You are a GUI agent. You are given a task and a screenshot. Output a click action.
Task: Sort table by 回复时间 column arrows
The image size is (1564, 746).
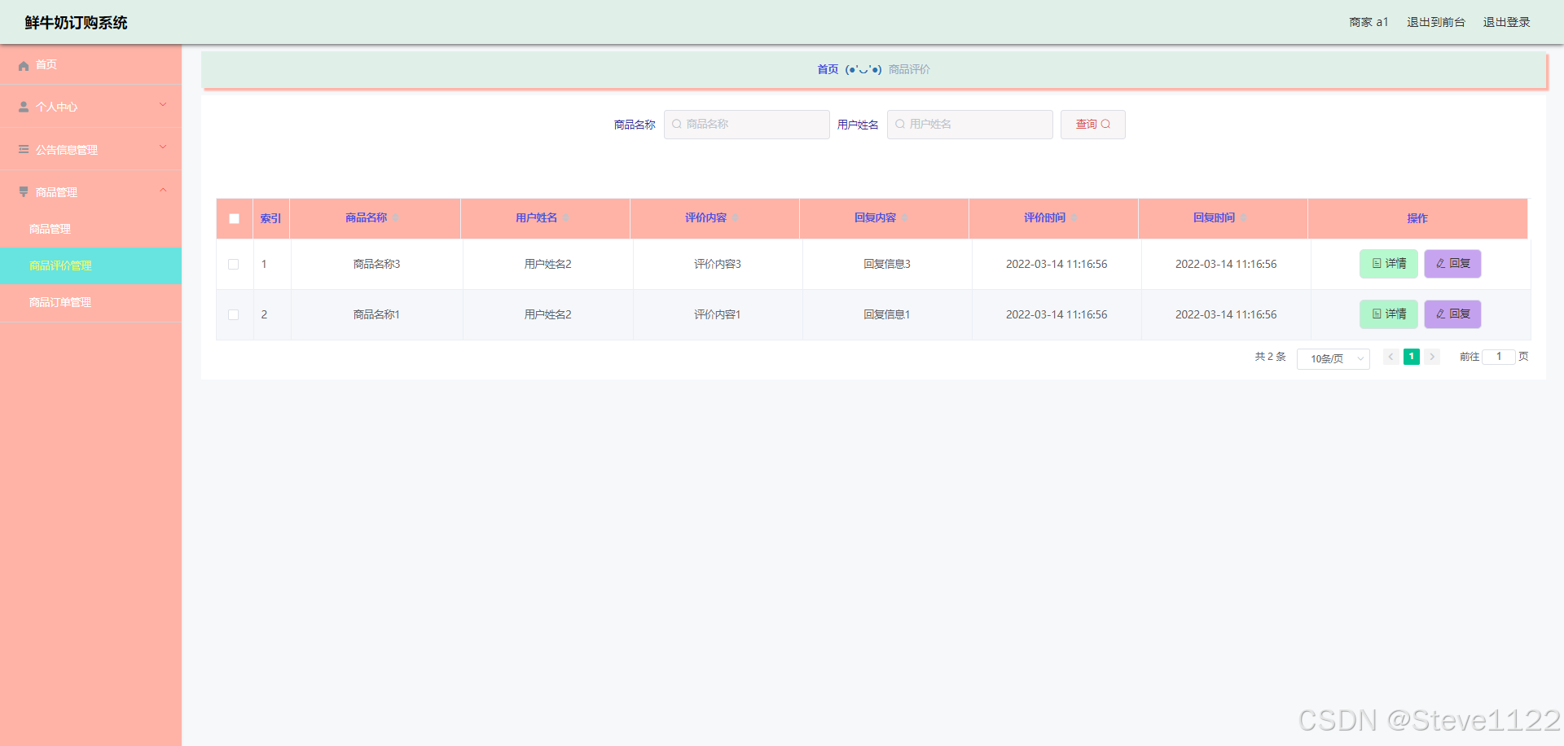coord(1244,218)
